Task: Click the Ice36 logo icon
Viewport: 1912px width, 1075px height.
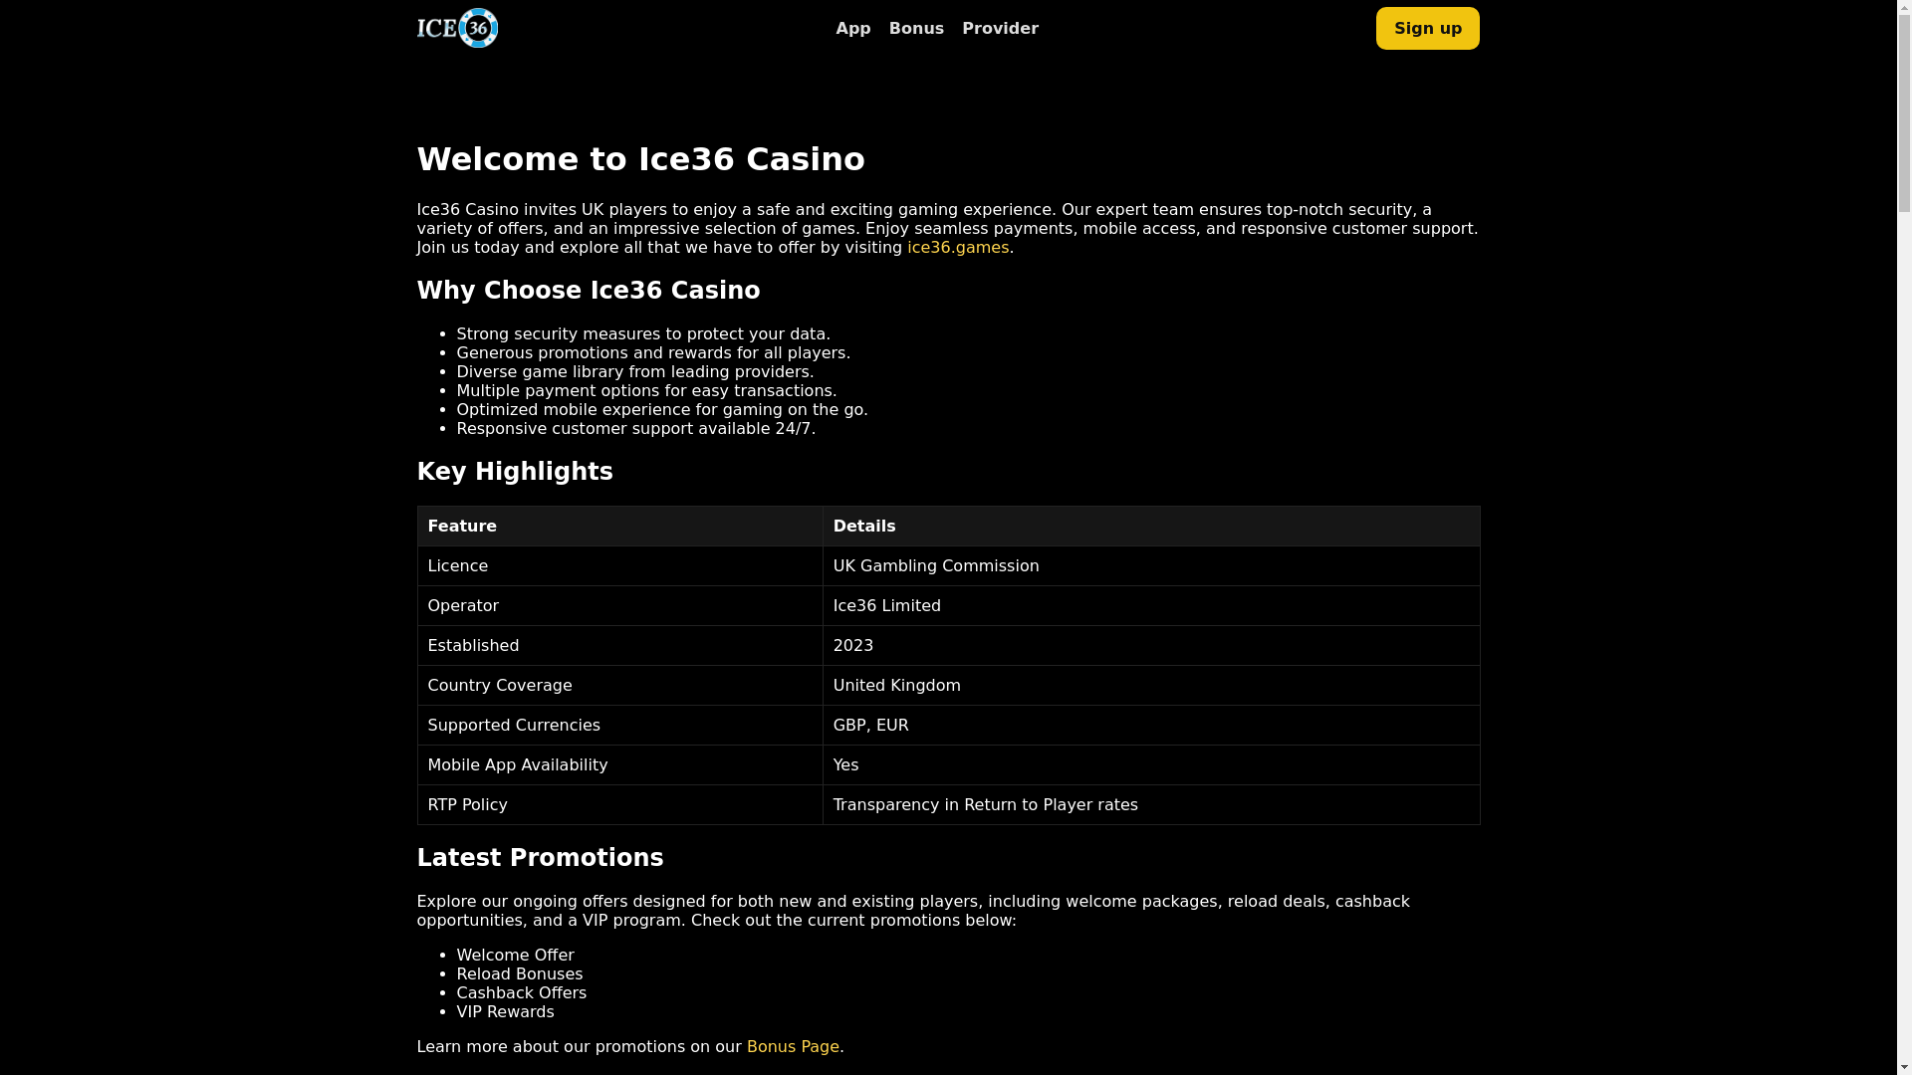Action: click(457, 28)
